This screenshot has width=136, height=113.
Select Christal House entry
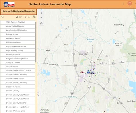click(x=18, y=66)
